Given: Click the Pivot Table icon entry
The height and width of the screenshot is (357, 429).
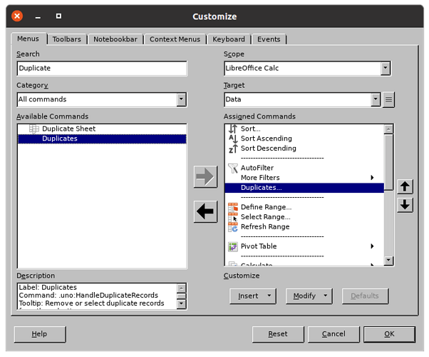Looking at the screenshot, I should coord(232,246).
